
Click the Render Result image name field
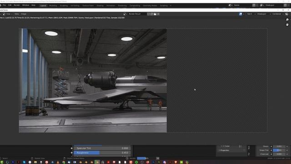point(137,14)
